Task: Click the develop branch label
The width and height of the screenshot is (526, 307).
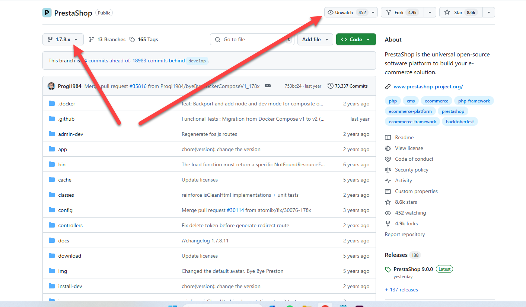Action: (x=197, y=61)
